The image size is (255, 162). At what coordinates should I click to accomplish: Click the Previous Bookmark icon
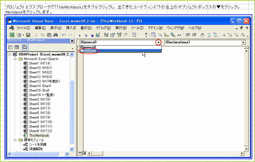(236, 35)
